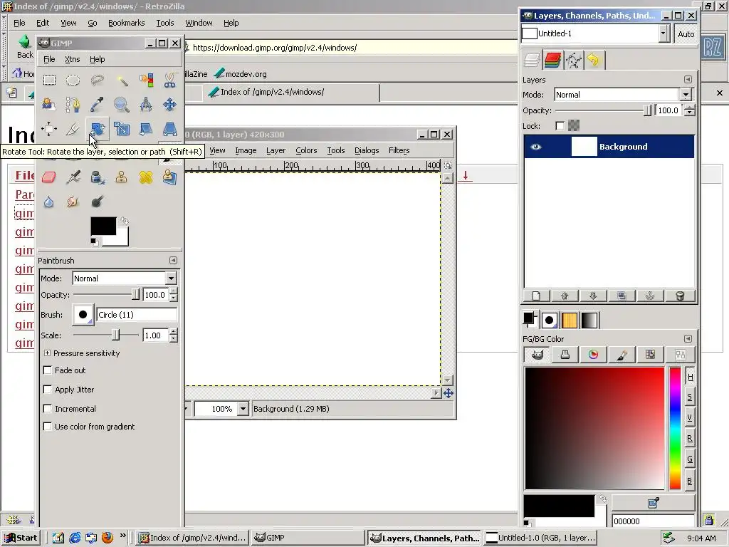Viewport: 729px width, 547px height.
Task: Enable the Apply Jitter checkbox
Action: click(x=47, y=390)
